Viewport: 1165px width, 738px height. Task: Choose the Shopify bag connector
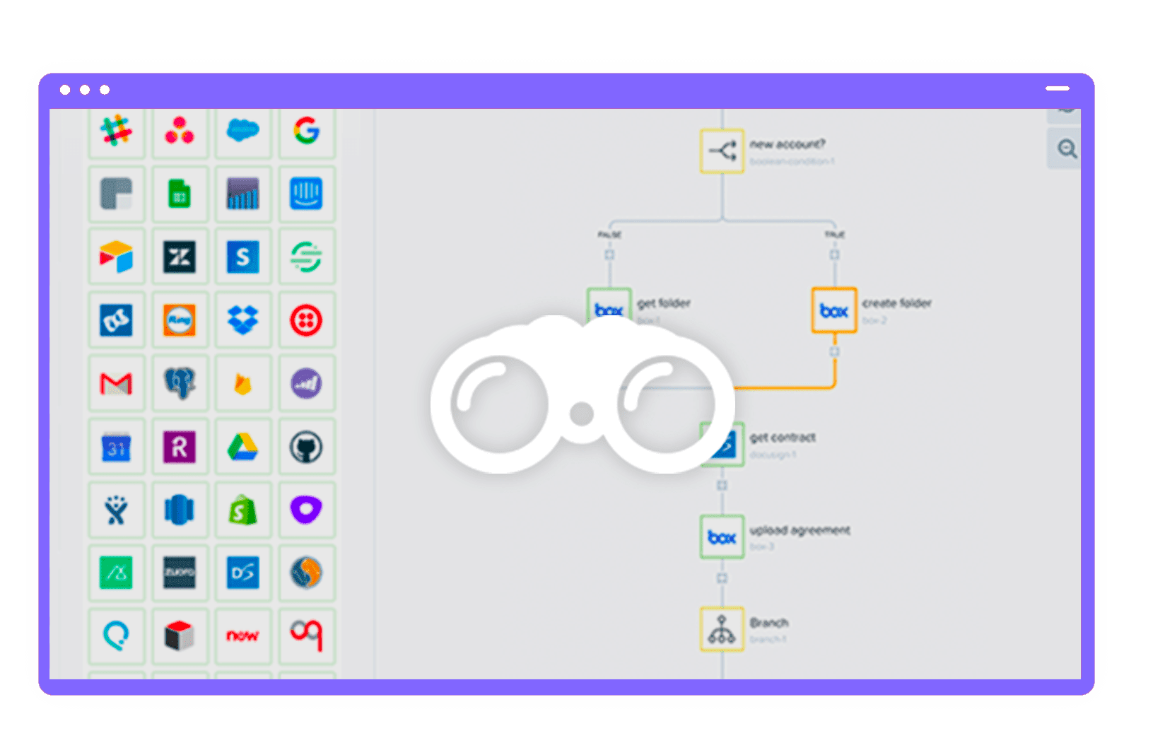(x=243, y=510)
